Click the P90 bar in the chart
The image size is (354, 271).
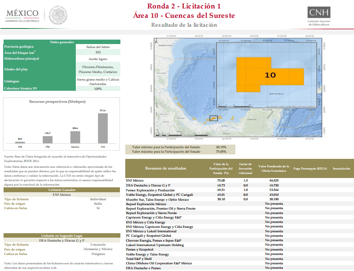pyautogui.click(x=20, y=142)
